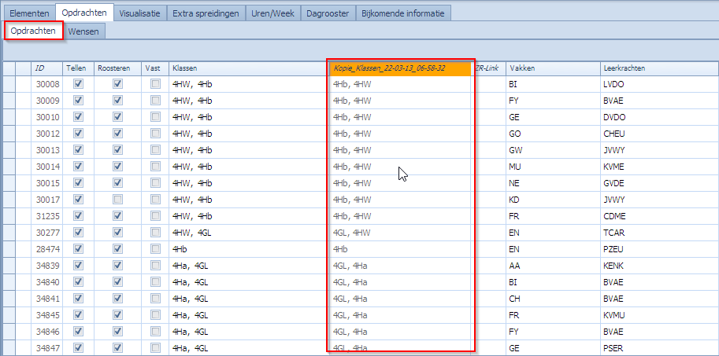Click leerkracht cell 'KENK'
The height and width of the screenshot is (356, 719).
coord(659,266)
